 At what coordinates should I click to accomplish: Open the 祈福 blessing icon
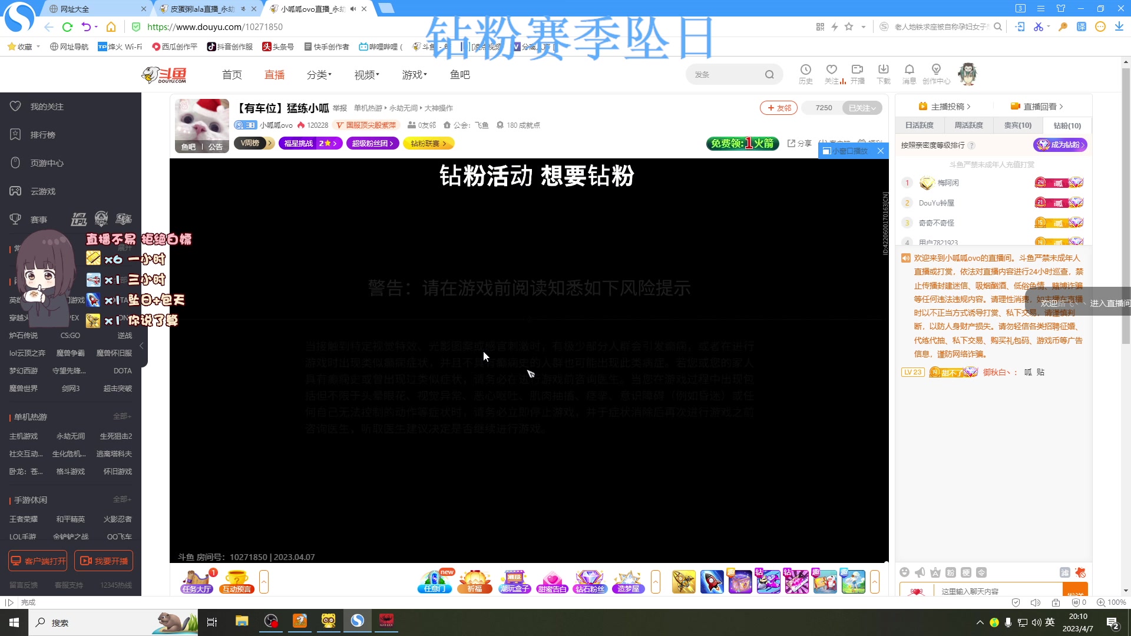click(x=475, y=581)
